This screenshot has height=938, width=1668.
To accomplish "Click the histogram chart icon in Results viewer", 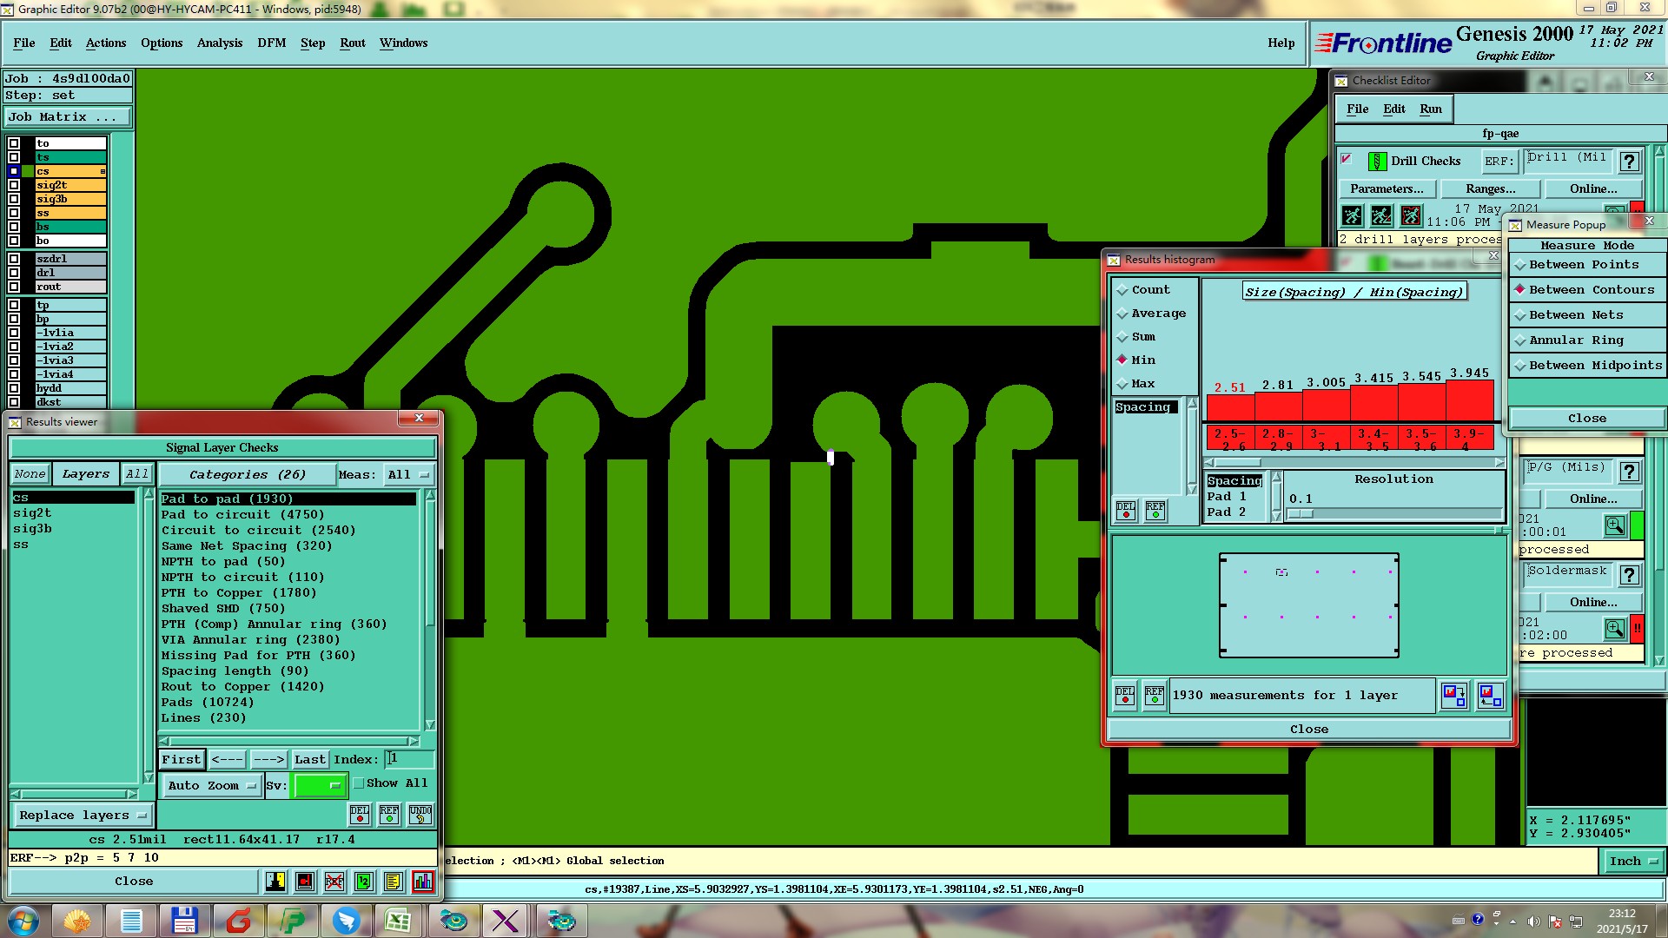I will pos(423,882).
